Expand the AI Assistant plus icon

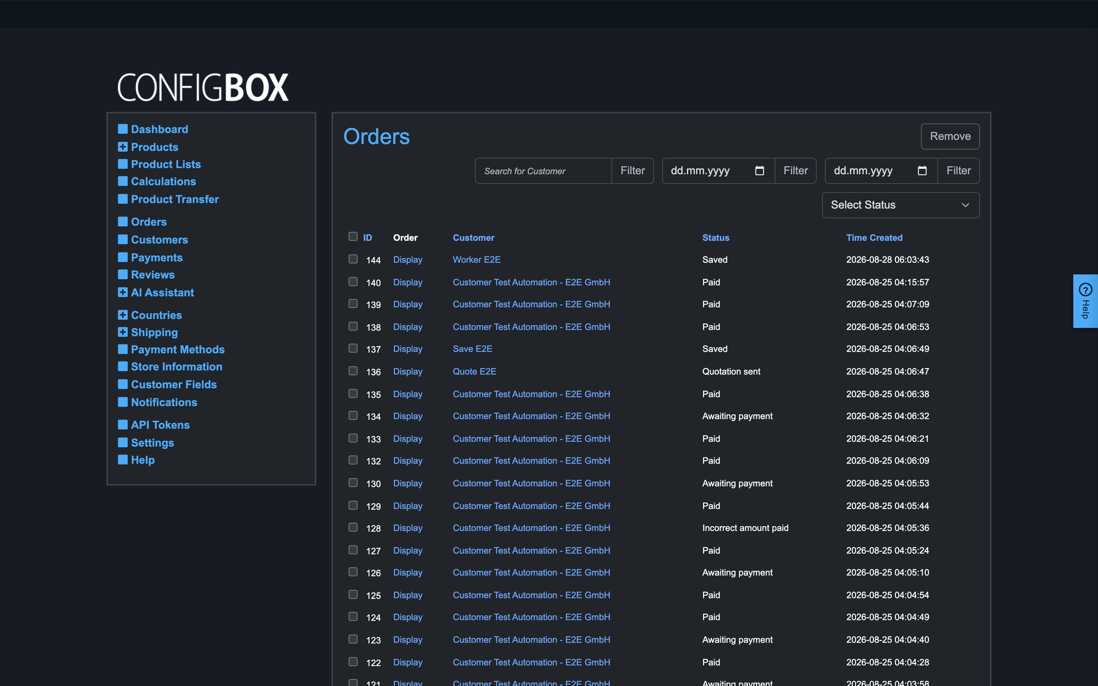click(x=122, y=292)
